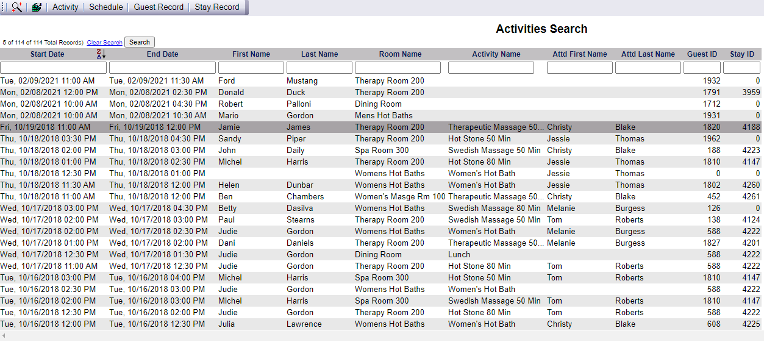
Task: Click the Stay ID filter field
Action: coord(742,68)
